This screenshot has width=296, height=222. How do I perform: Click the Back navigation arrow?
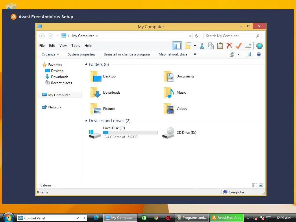(42, 36)
